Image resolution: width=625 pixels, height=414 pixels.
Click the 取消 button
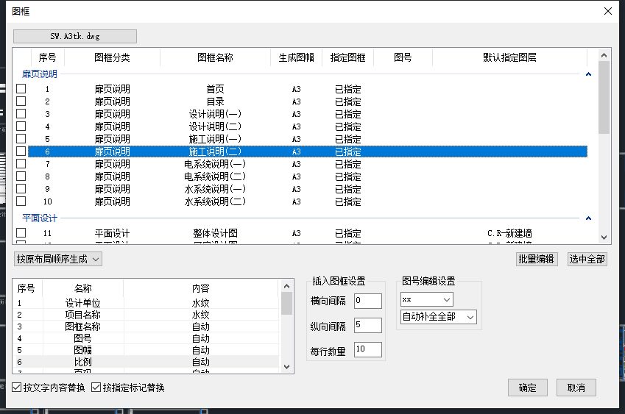576,388
